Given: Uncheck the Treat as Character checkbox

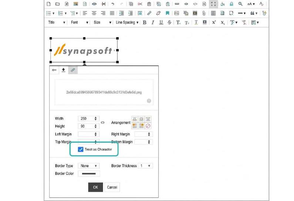Looking at the screenshot, I should [81, 149].
